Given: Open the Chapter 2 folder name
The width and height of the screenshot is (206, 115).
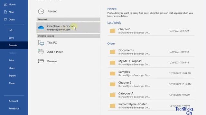Looking at the screenshot, I should click(x=125, y=83).
